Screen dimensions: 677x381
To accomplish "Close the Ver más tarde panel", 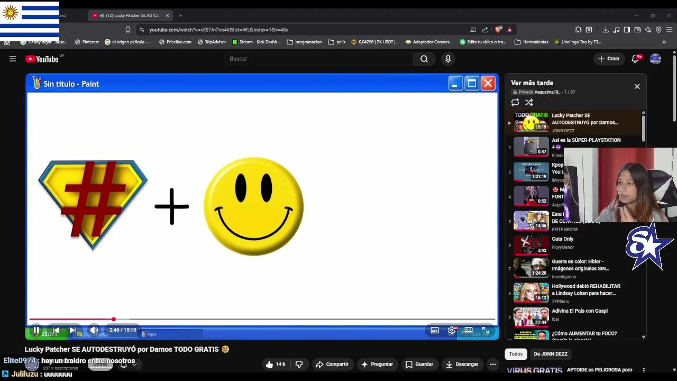I will click(637, 86).
